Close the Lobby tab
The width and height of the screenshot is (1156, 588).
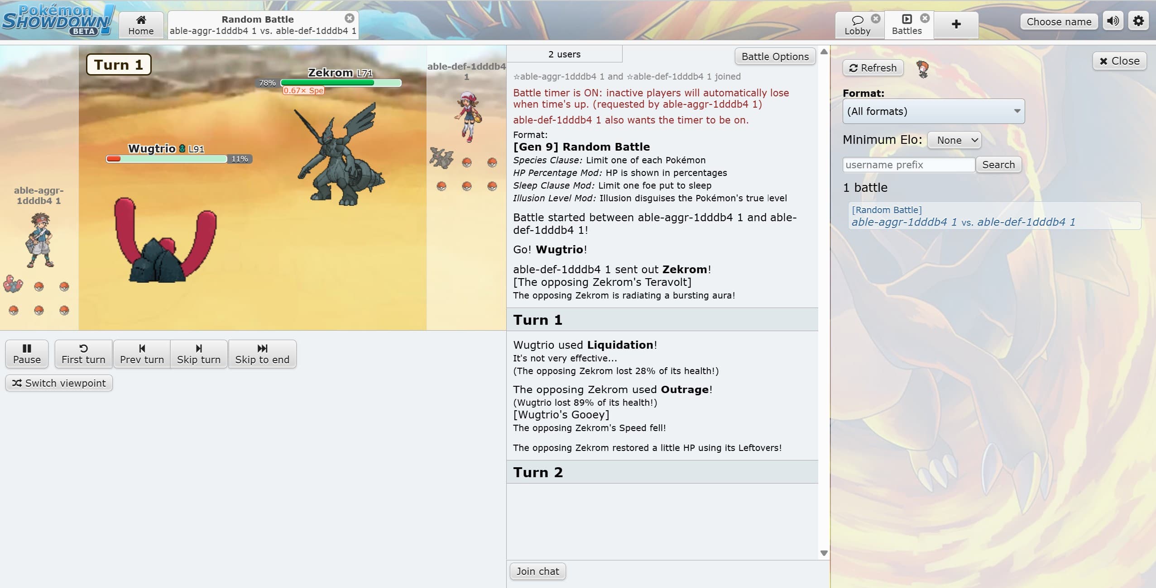click(x=876, y=19)
